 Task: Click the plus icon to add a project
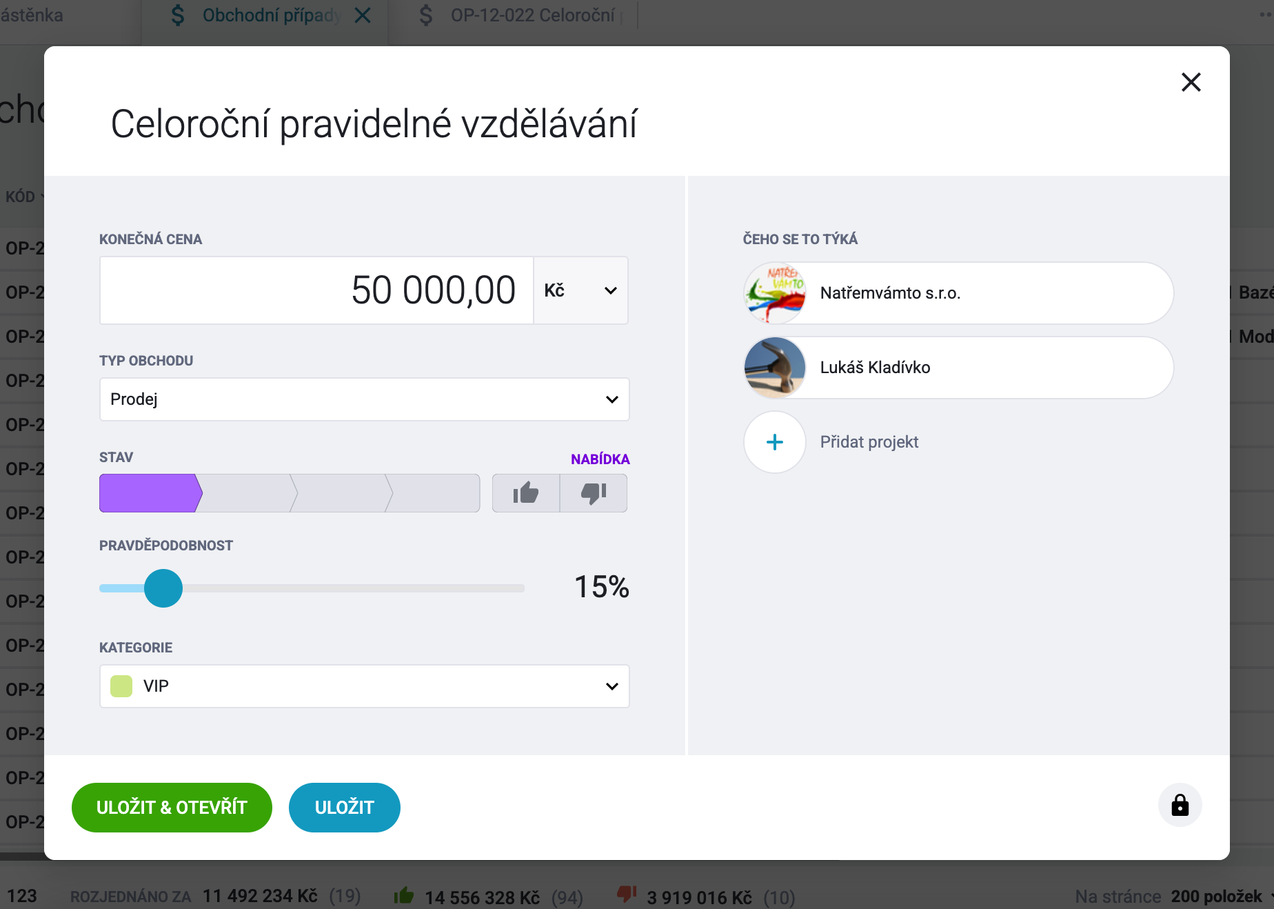coord(775,442)
